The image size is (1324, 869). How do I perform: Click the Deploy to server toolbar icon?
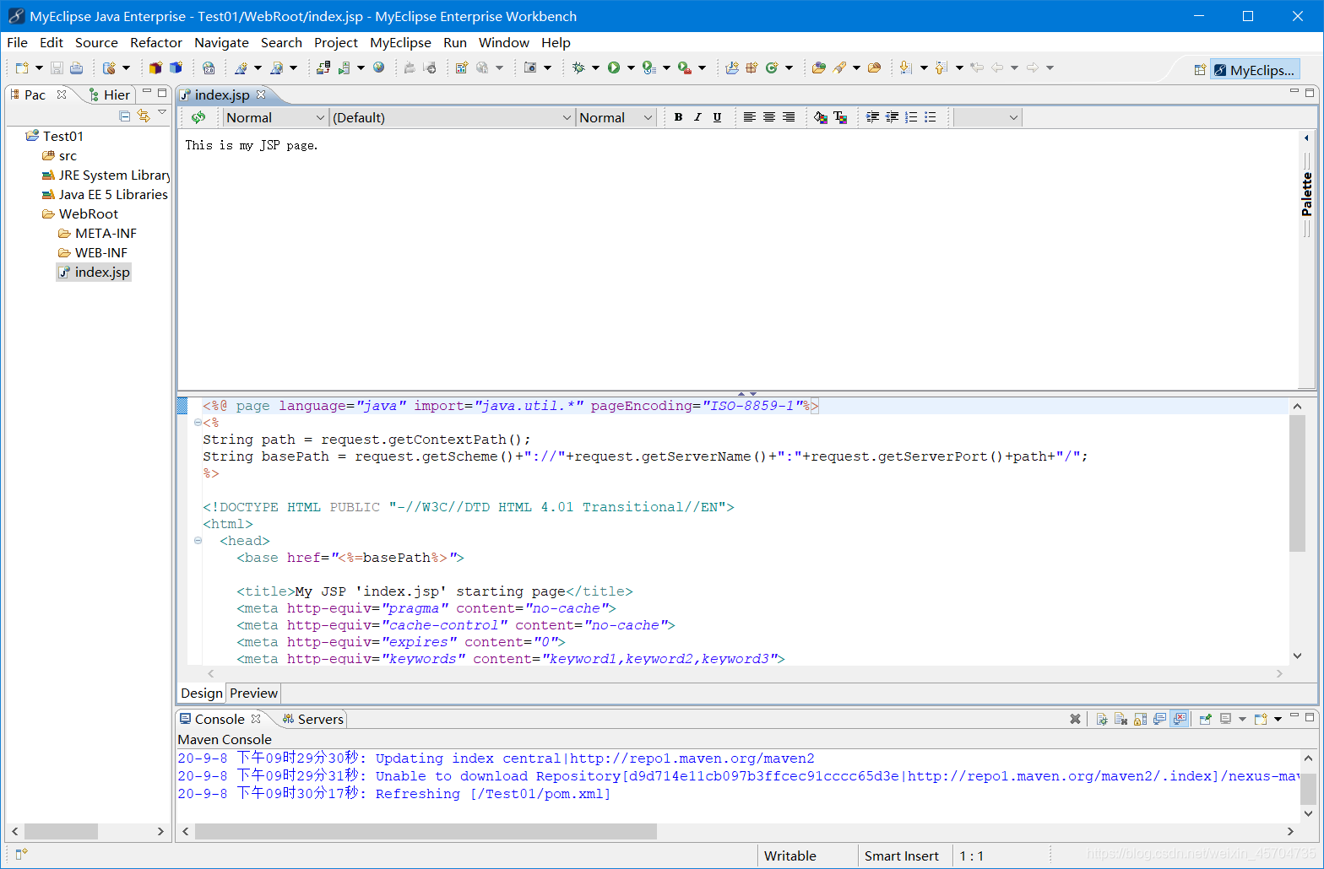pos(323,67)
